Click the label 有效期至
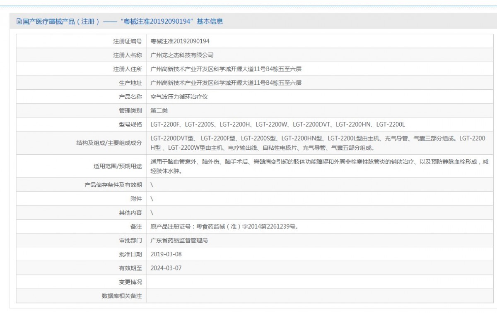This screenshot has width=497, height=313. [x=130, y=268]
